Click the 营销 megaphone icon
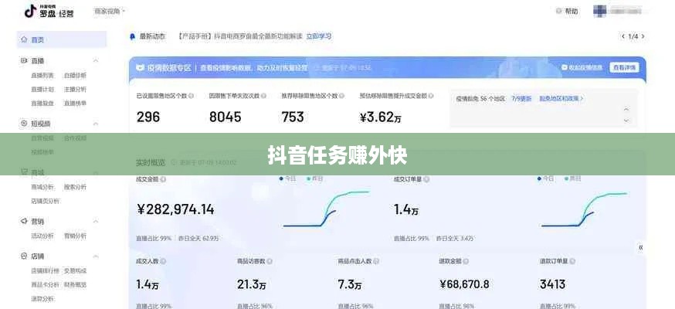The height and width of the screenshot is (309, 675). pos(24,221)
